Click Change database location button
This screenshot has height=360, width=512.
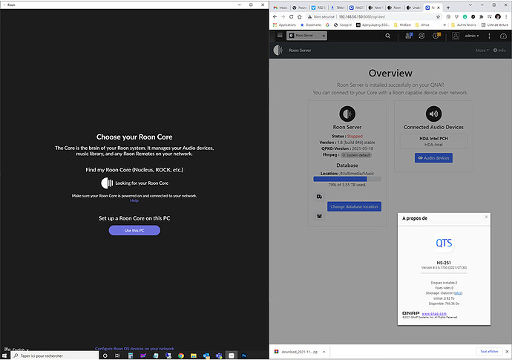coord(354,206)
